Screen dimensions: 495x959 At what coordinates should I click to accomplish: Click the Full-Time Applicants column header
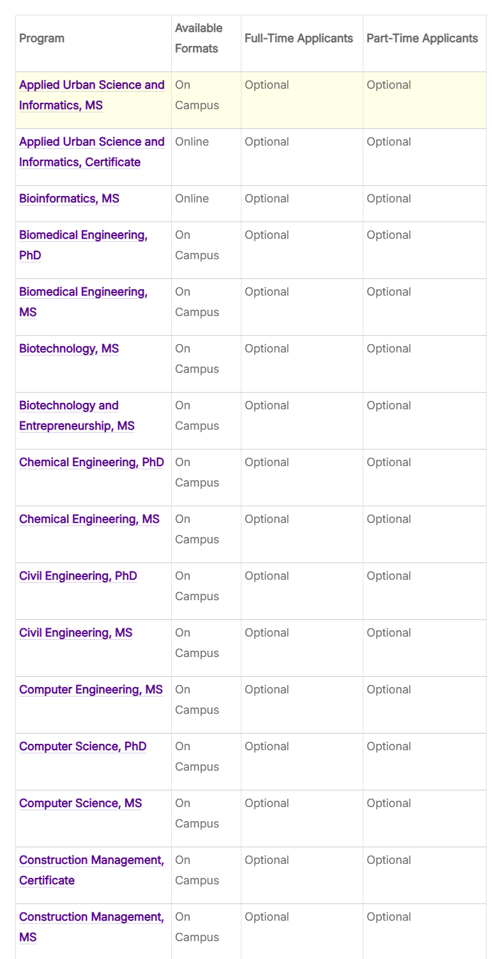click(x=299, y=38)
